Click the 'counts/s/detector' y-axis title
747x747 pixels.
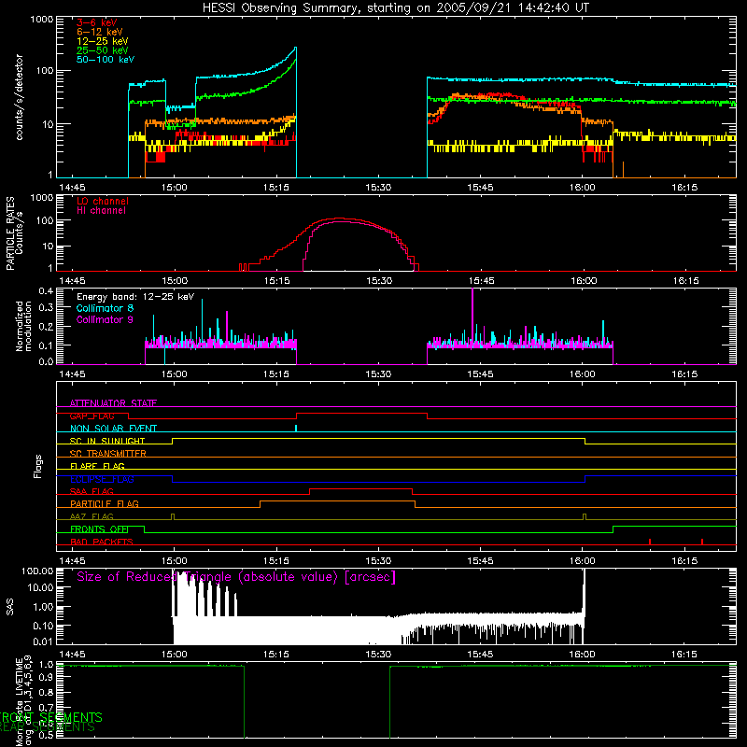pos(19,97)
